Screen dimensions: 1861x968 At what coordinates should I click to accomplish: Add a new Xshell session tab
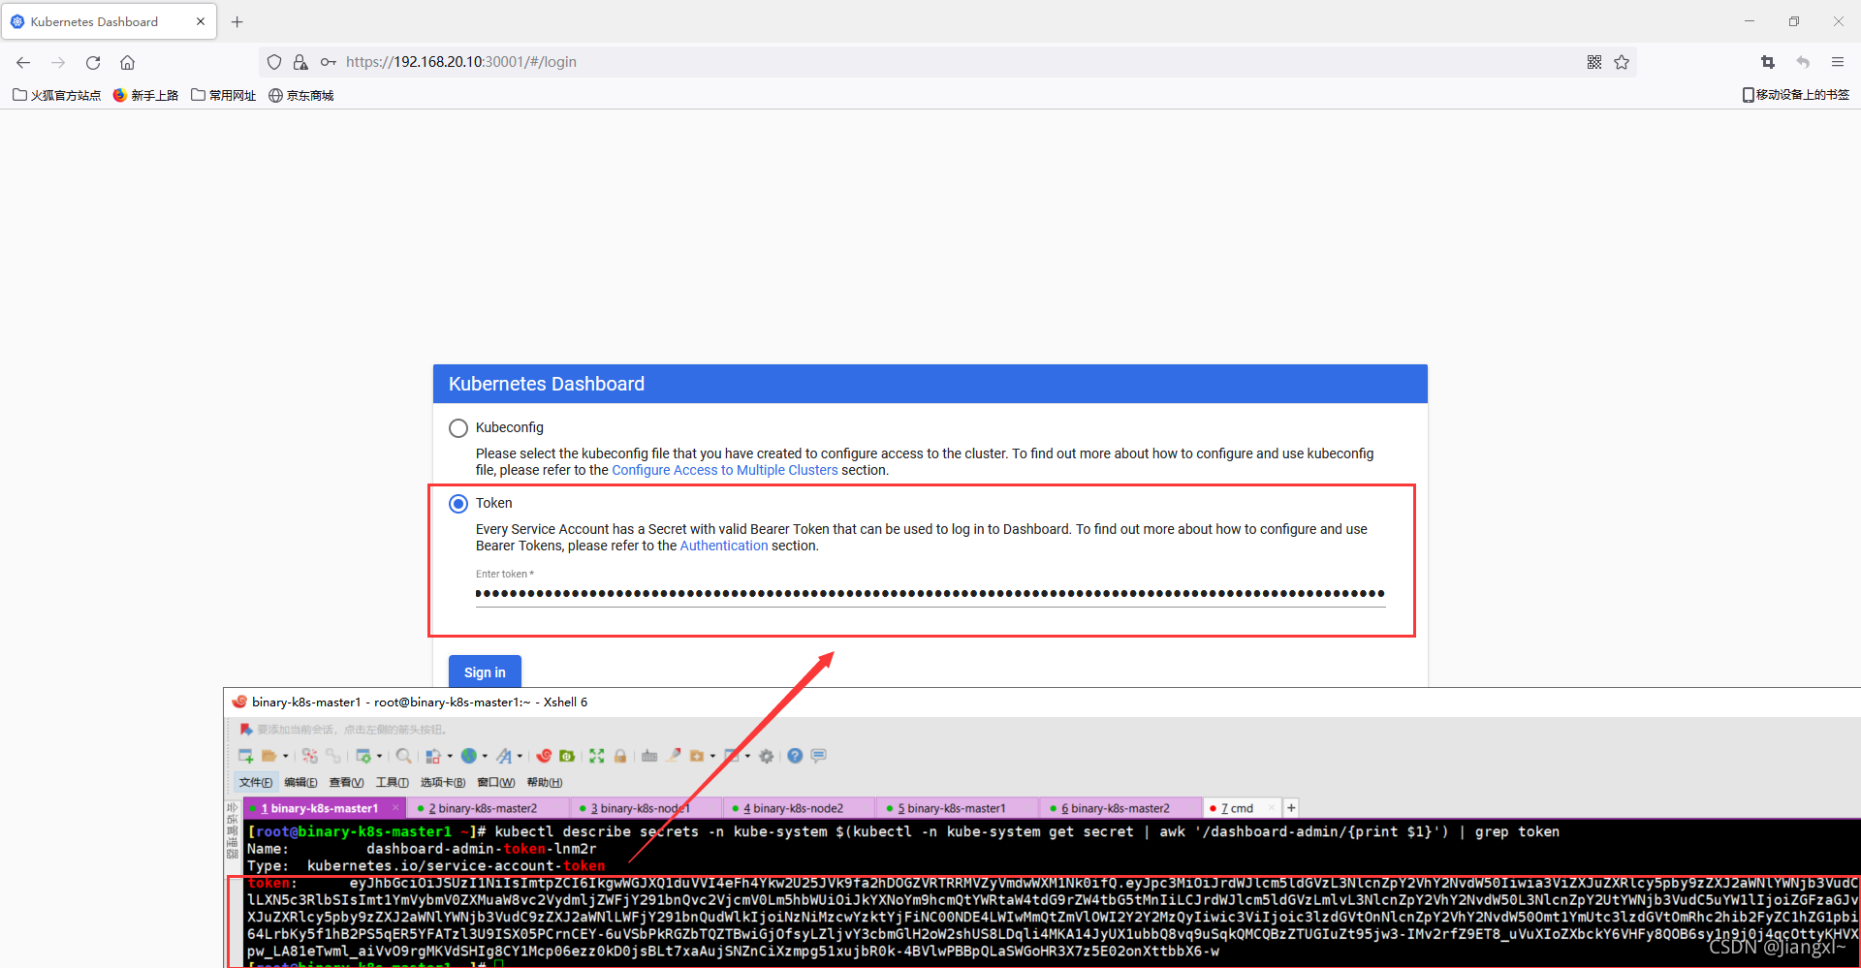point(1291,808)
